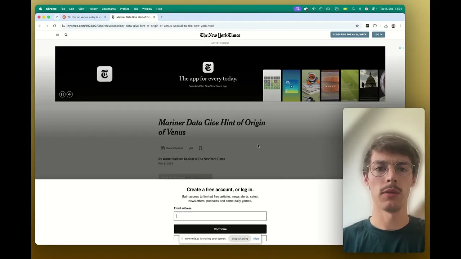Pause the advertisement video

62,94
